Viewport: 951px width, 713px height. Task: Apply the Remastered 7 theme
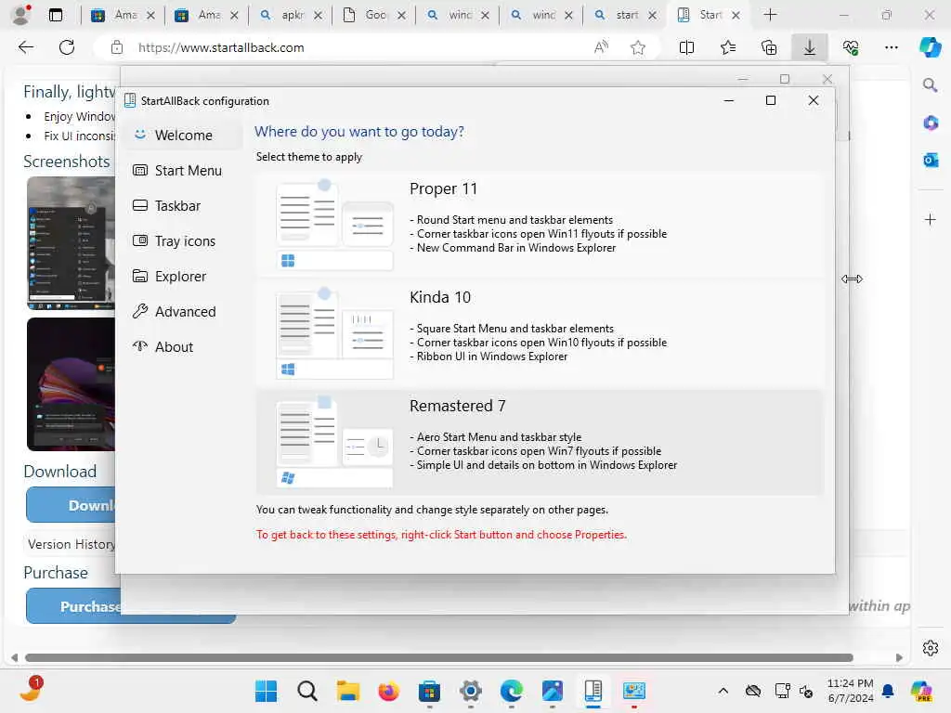pos(540,442)
